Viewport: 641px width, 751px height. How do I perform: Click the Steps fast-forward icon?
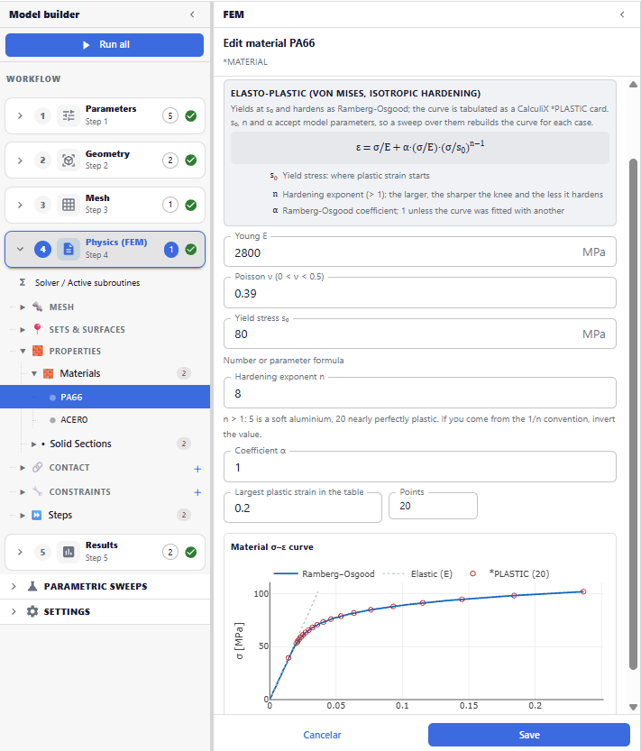(37, 515)
